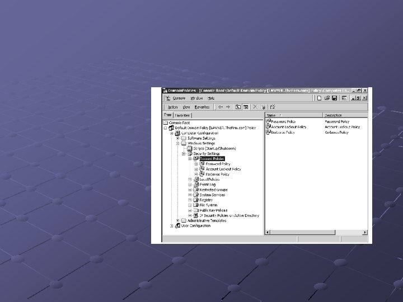Image resolution: width=403 pixels, height=302 pixels.
Task: Click the Forward arrow in toolbar
Action: click(x=228, y=107)
